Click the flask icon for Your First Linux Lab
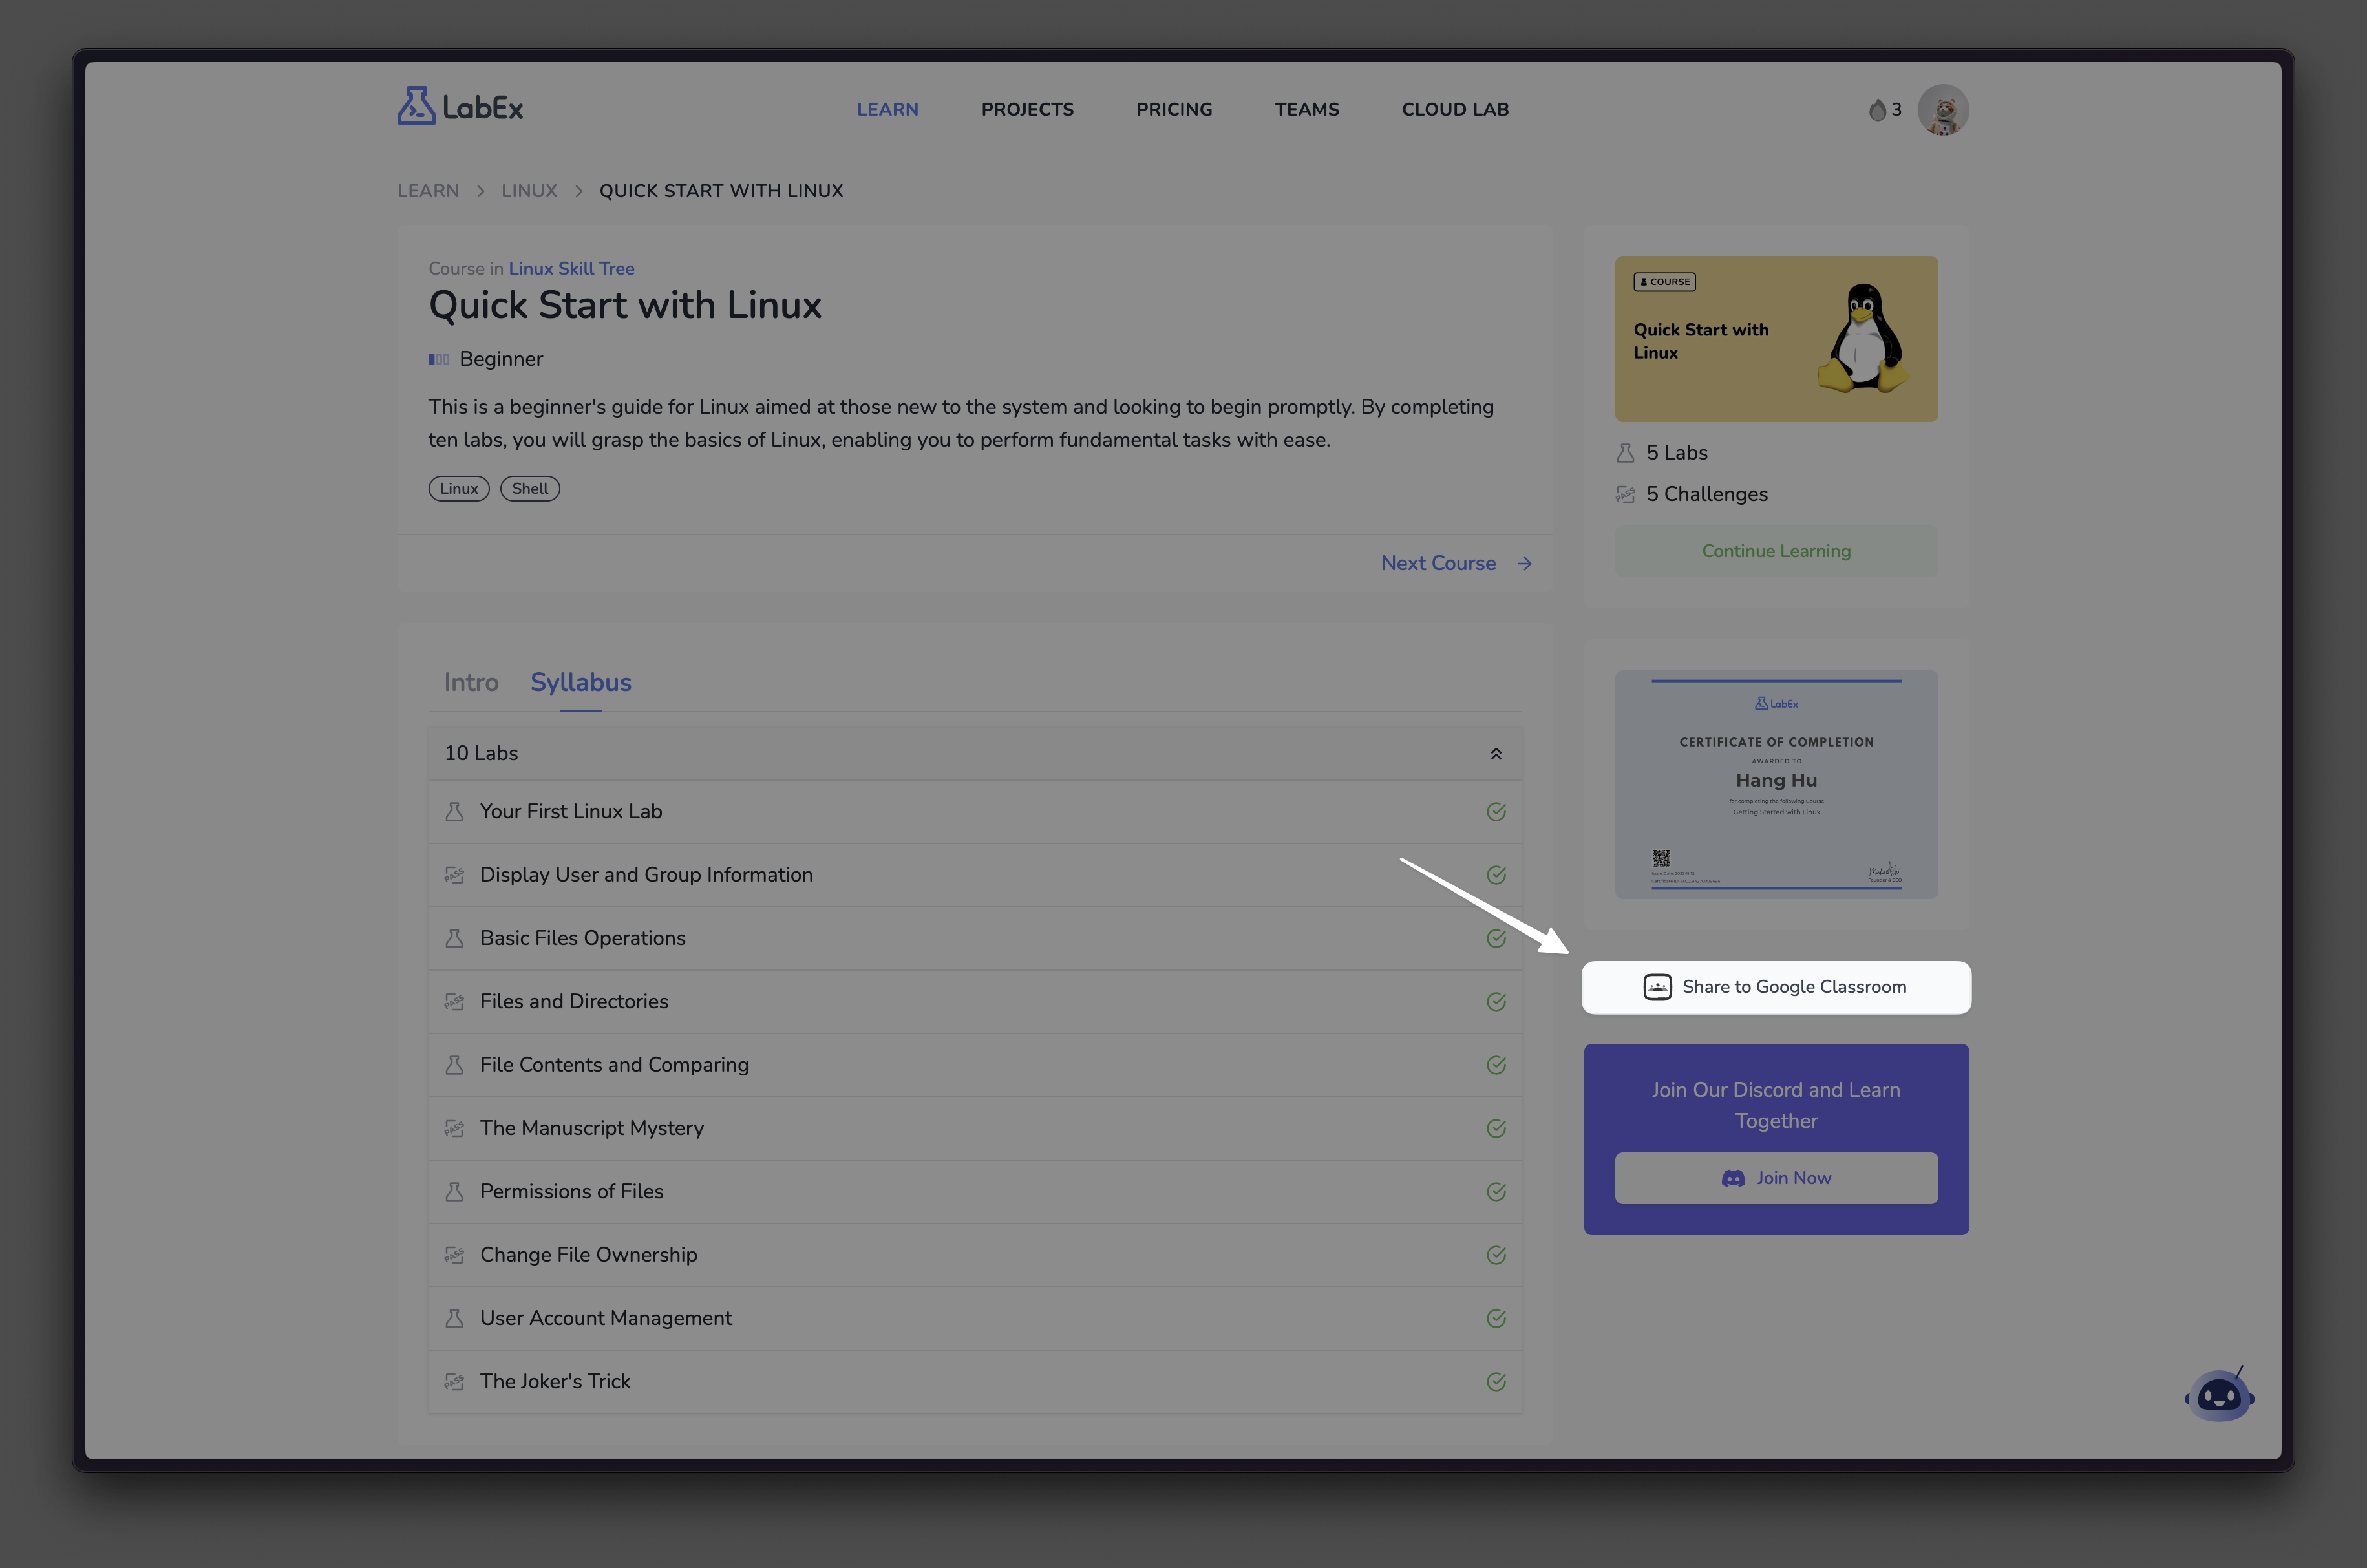 click(454, 812)
